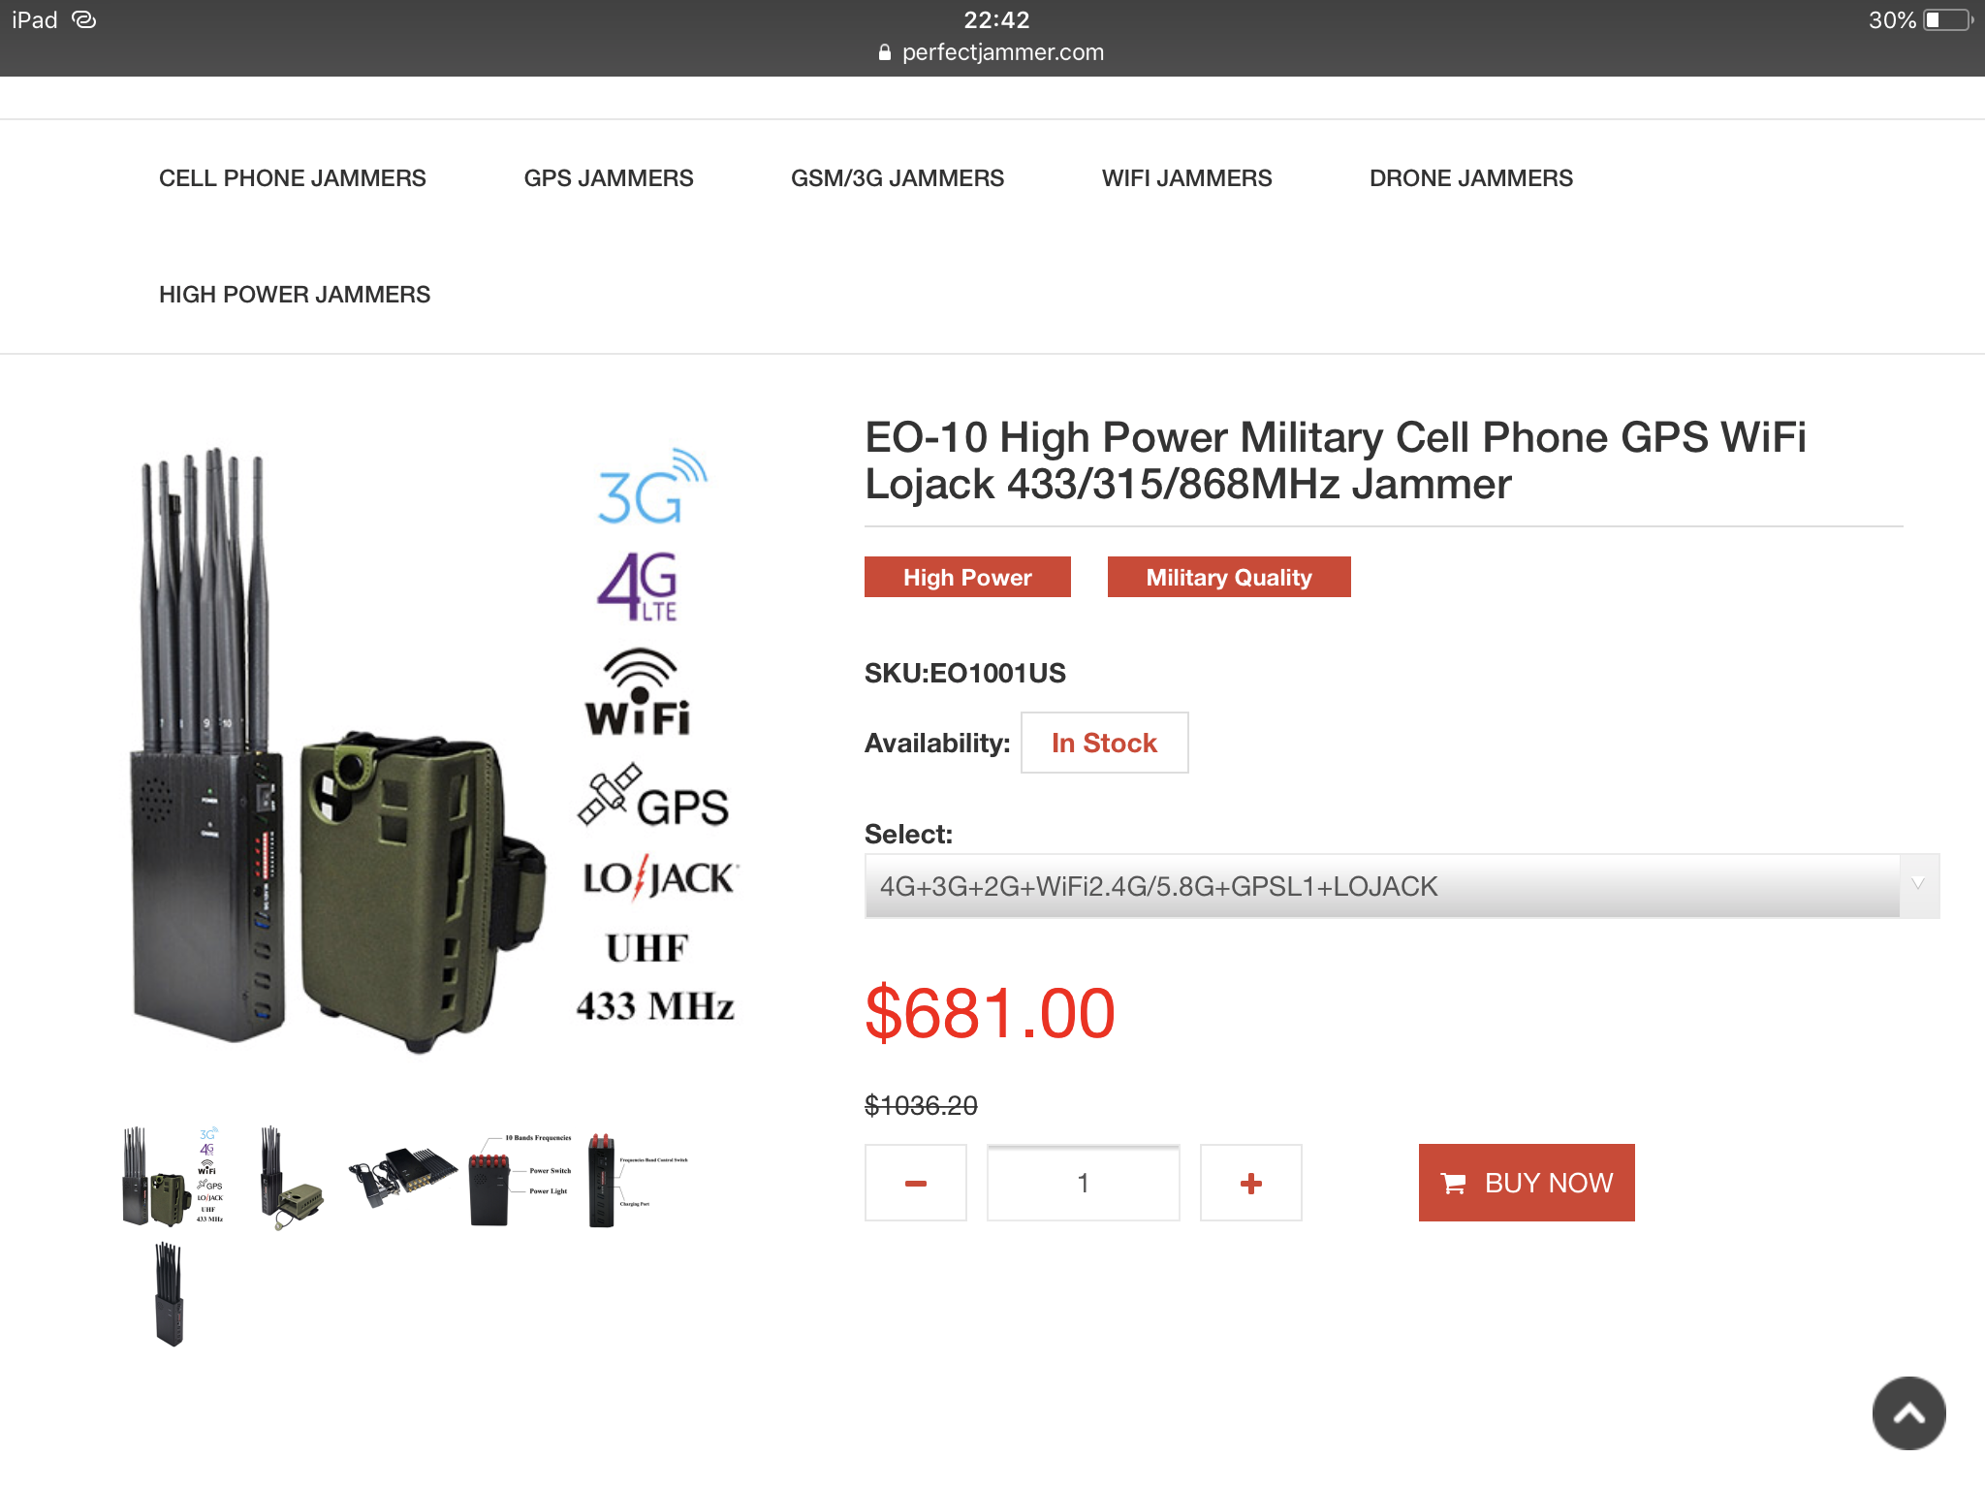Click the BUY NOW cart button
This screenshot has height=1489, width=1985.
click(x=1527, y=1183)
